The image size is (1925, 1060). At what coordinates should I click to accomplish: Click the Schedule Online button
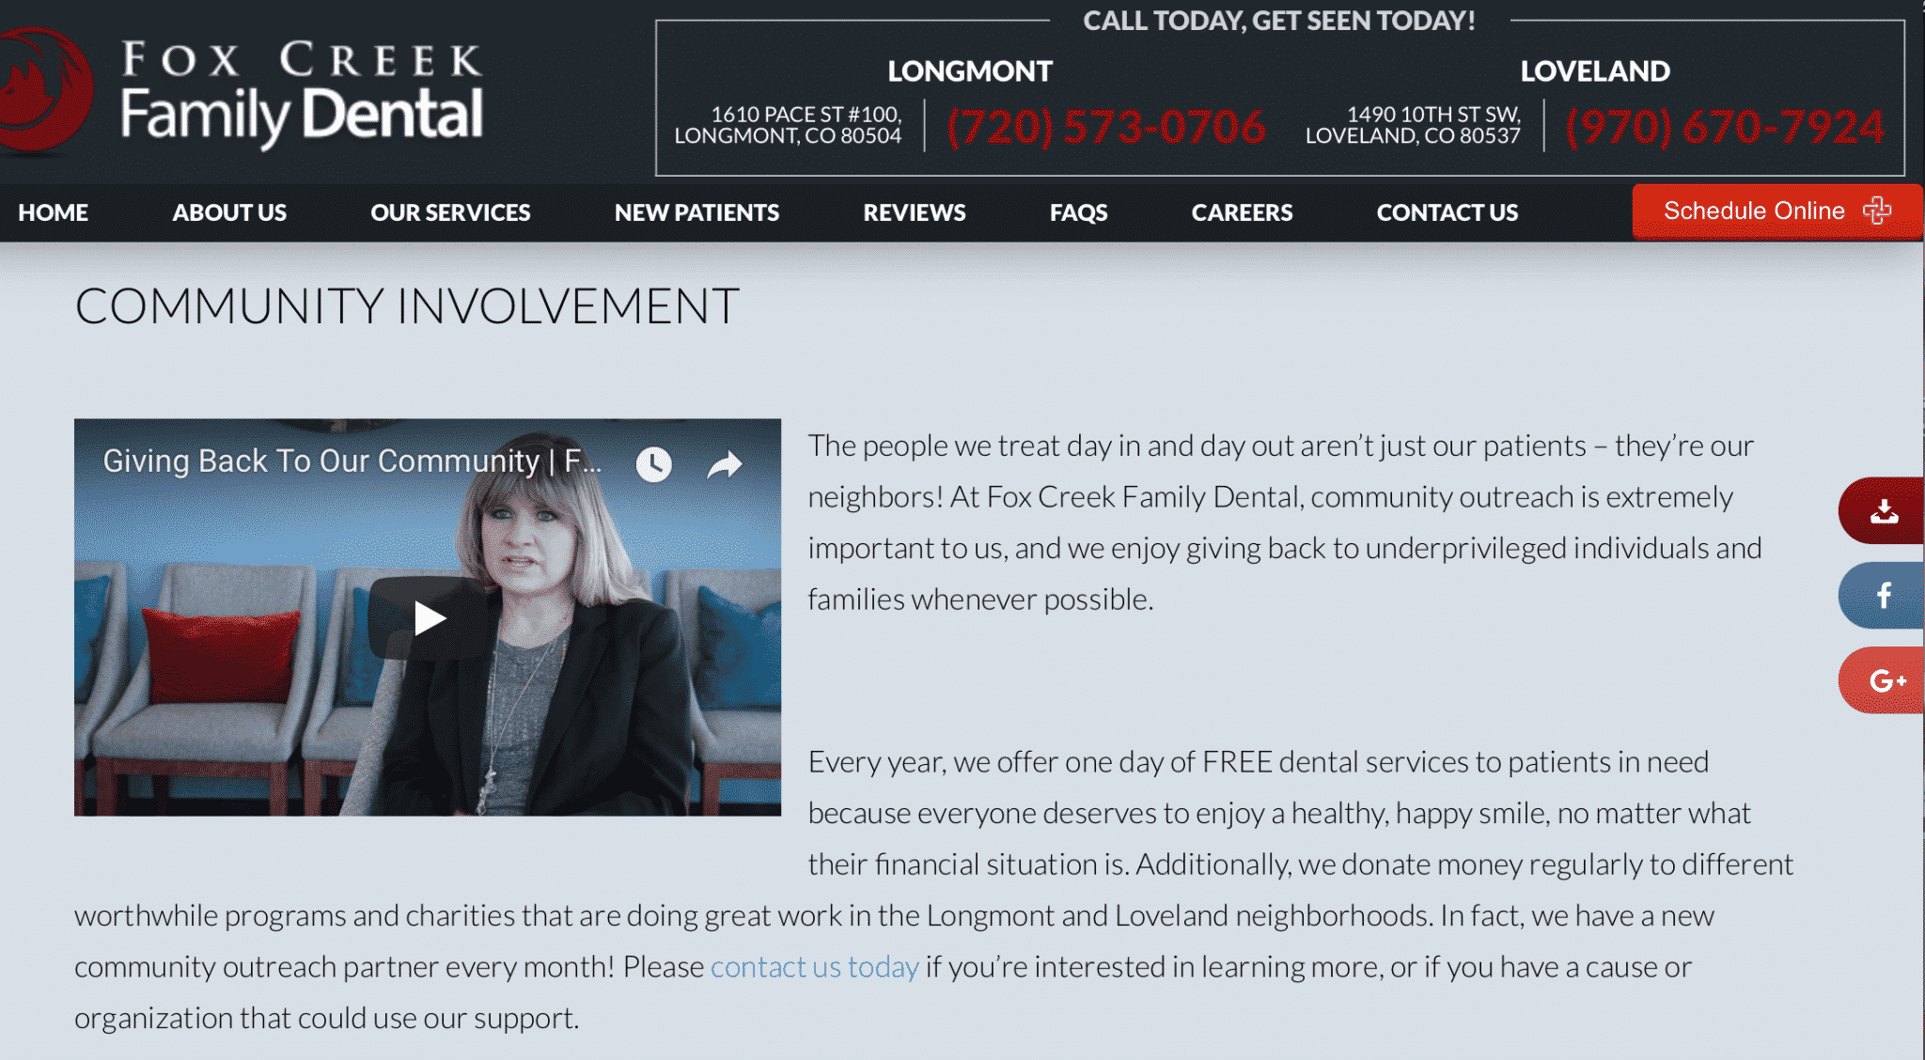click(1776, 211)
